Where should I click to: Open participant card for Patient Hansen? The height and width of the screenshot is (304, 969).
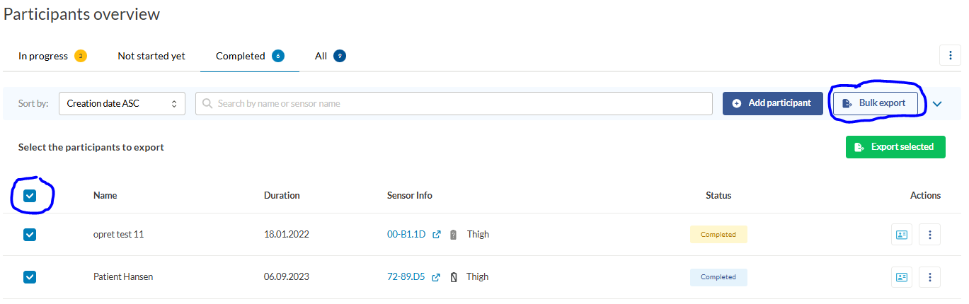(x=901, y=277)
